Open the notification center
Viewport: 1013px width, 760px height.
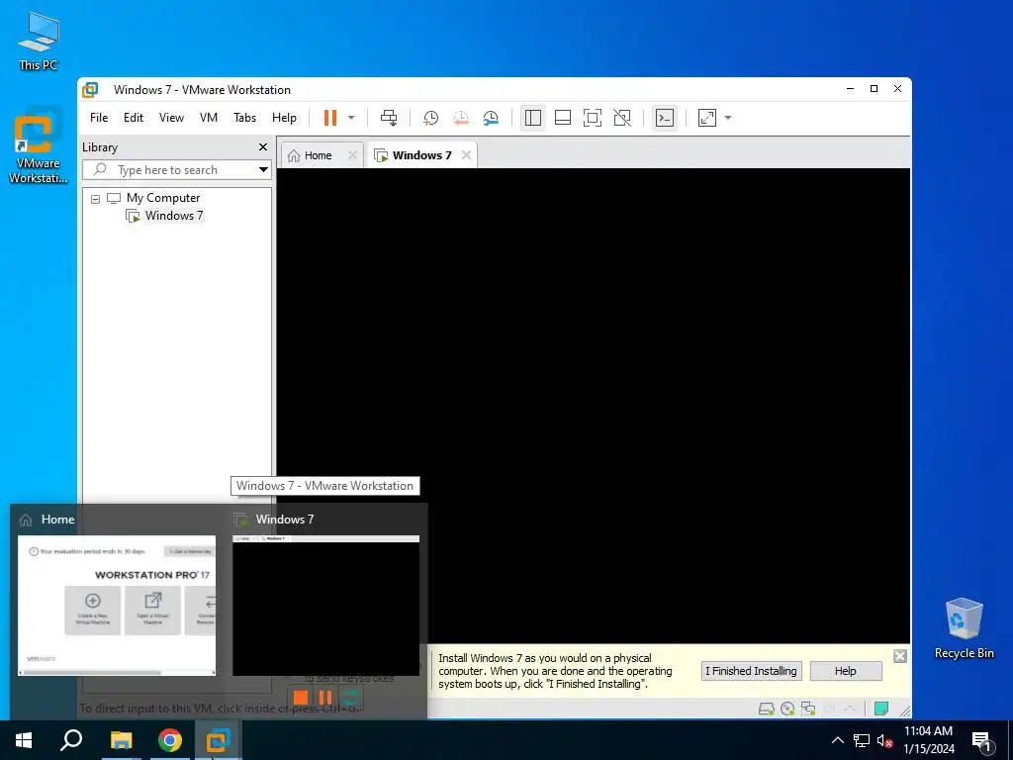point(981,741)
